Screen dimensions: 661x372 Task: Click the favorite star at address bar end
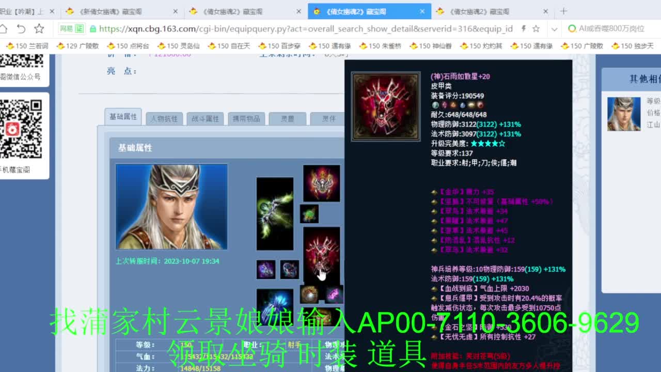point(536,28)
